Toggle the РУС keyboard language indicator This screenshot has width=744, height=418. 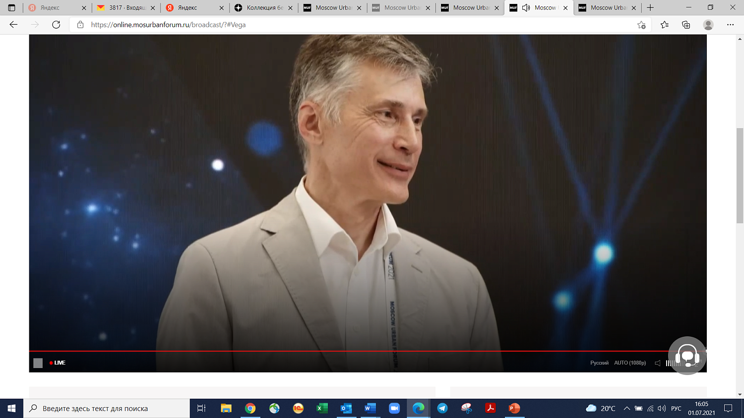coord(676,409)
